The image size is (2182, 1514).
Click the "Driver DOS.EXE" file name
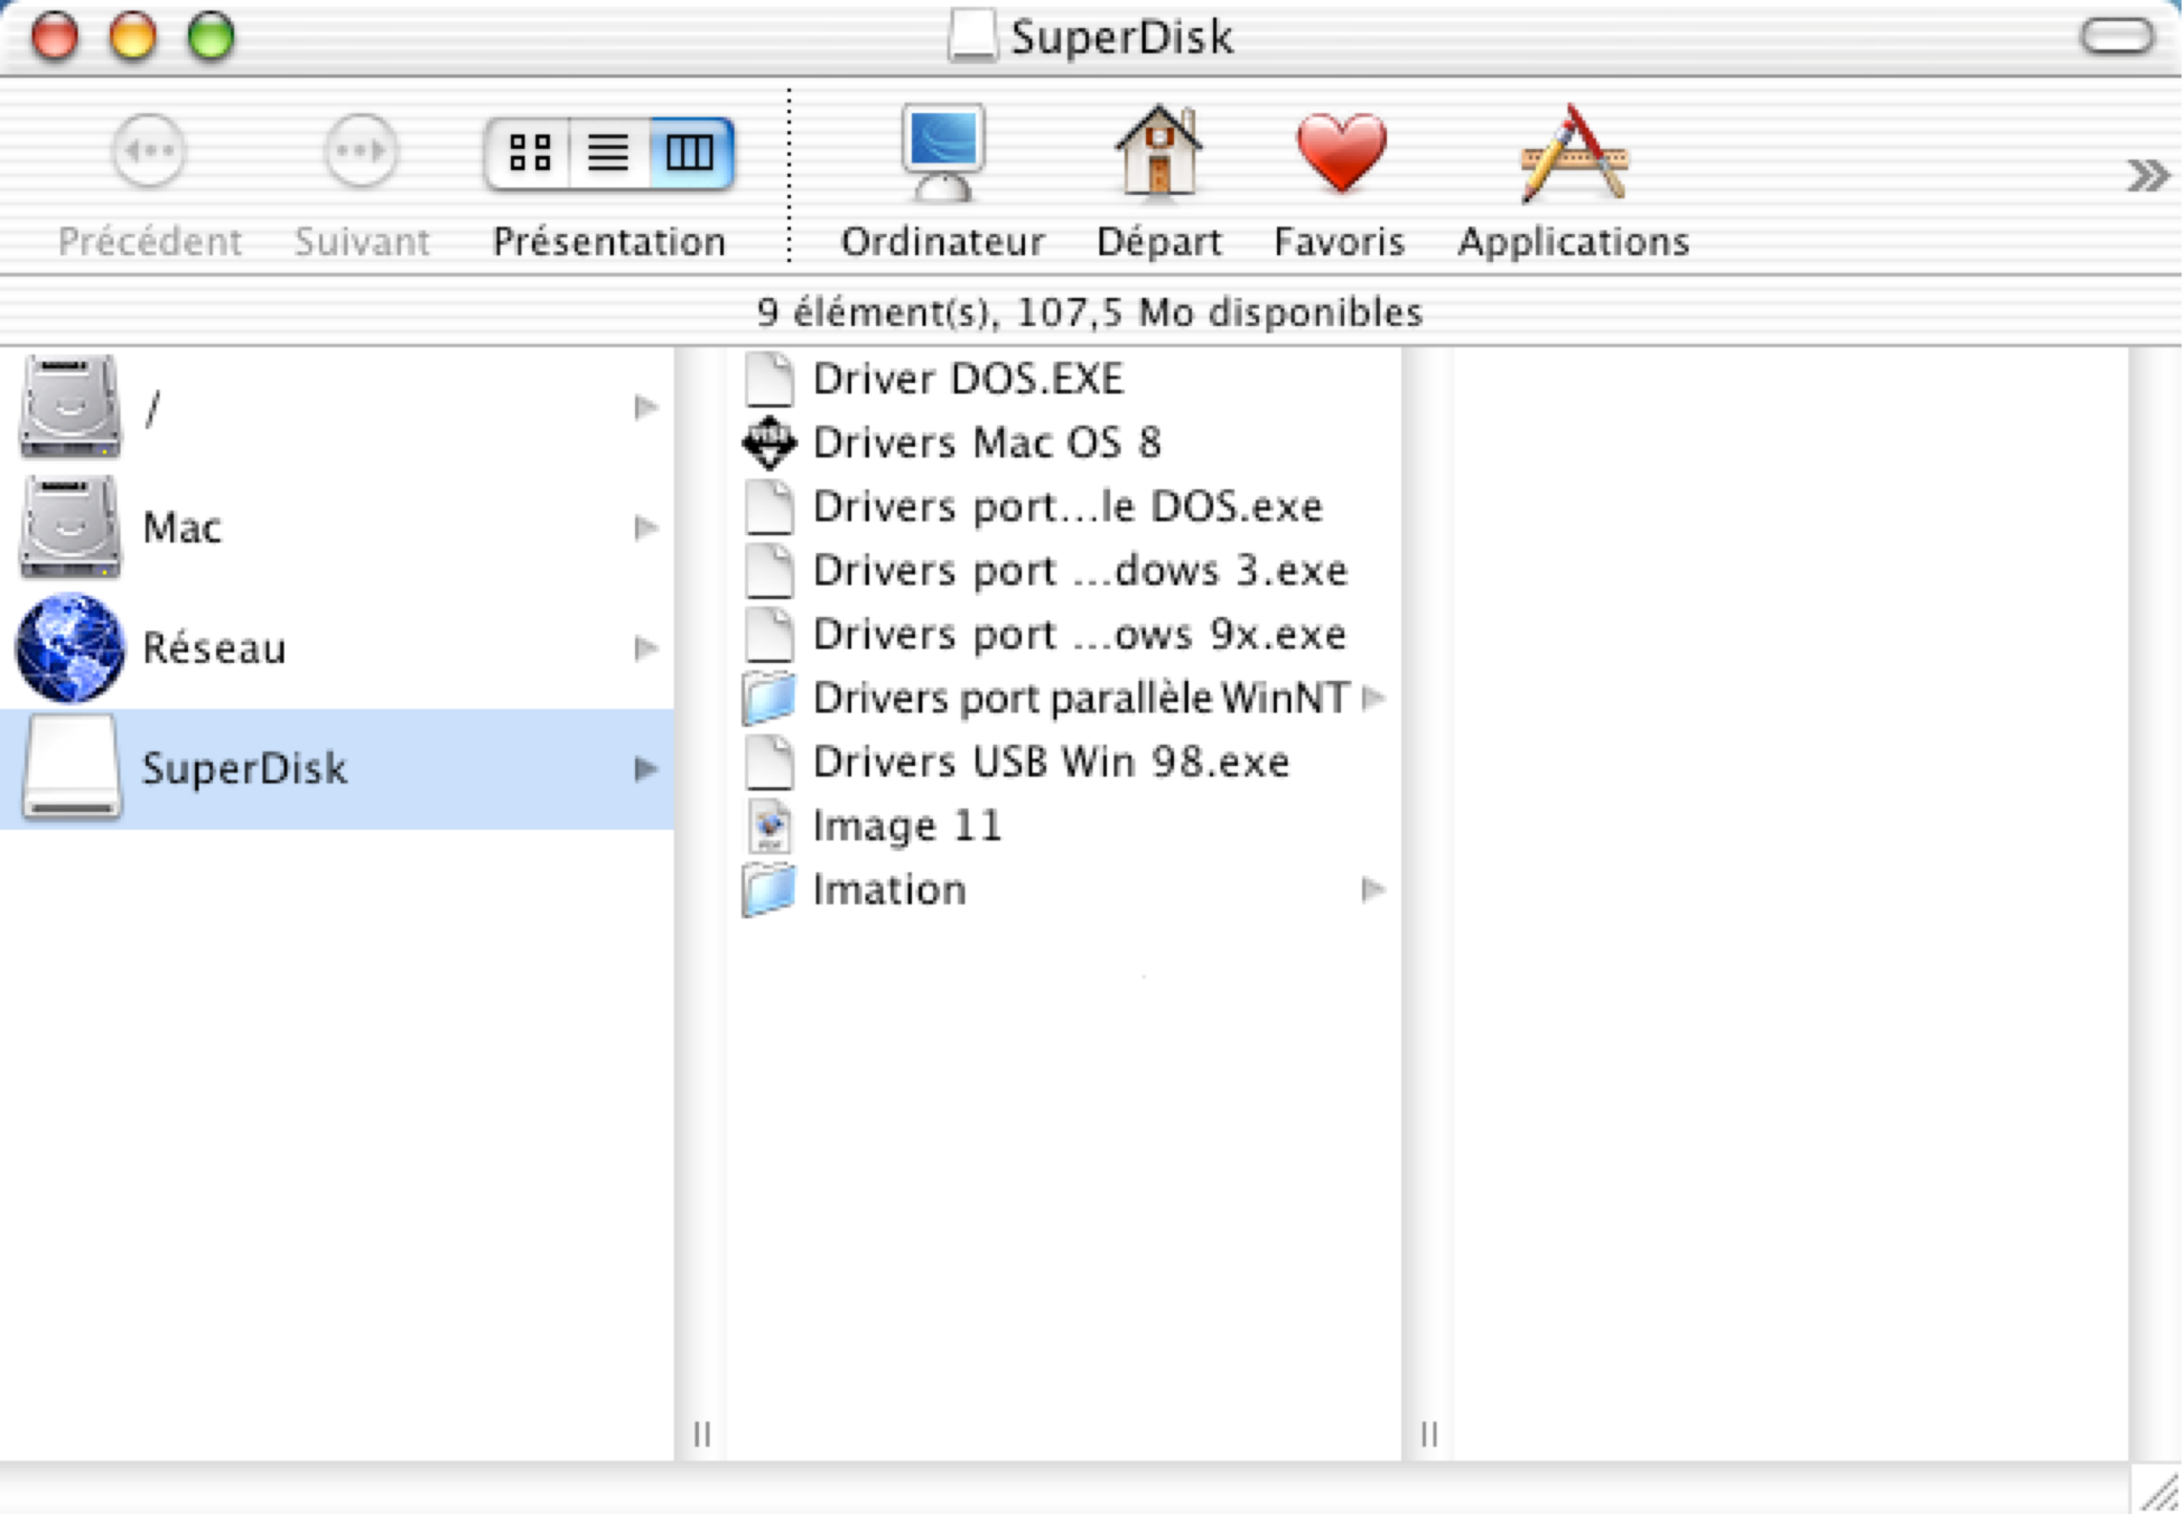[969, 379]
